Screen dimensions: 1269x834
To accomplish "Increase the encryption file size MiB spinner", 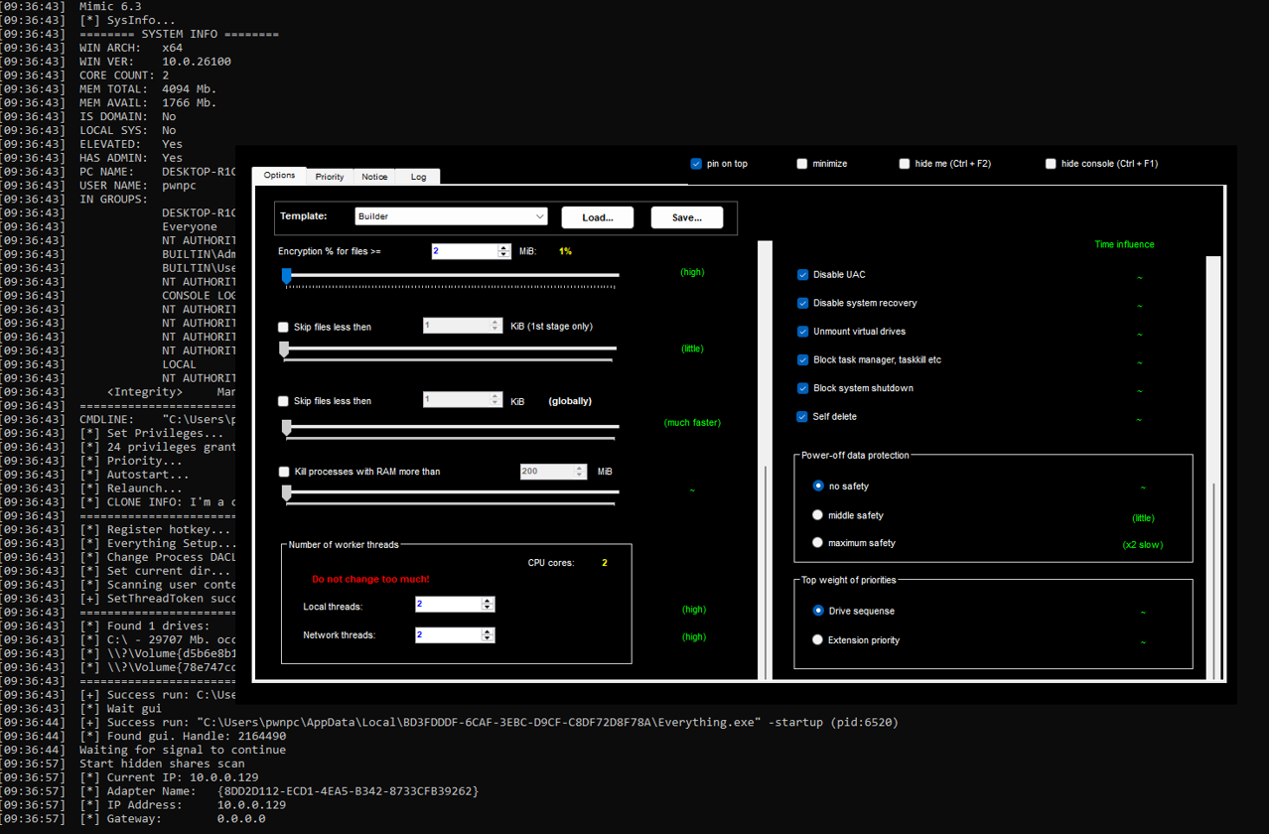I will 503,248.
